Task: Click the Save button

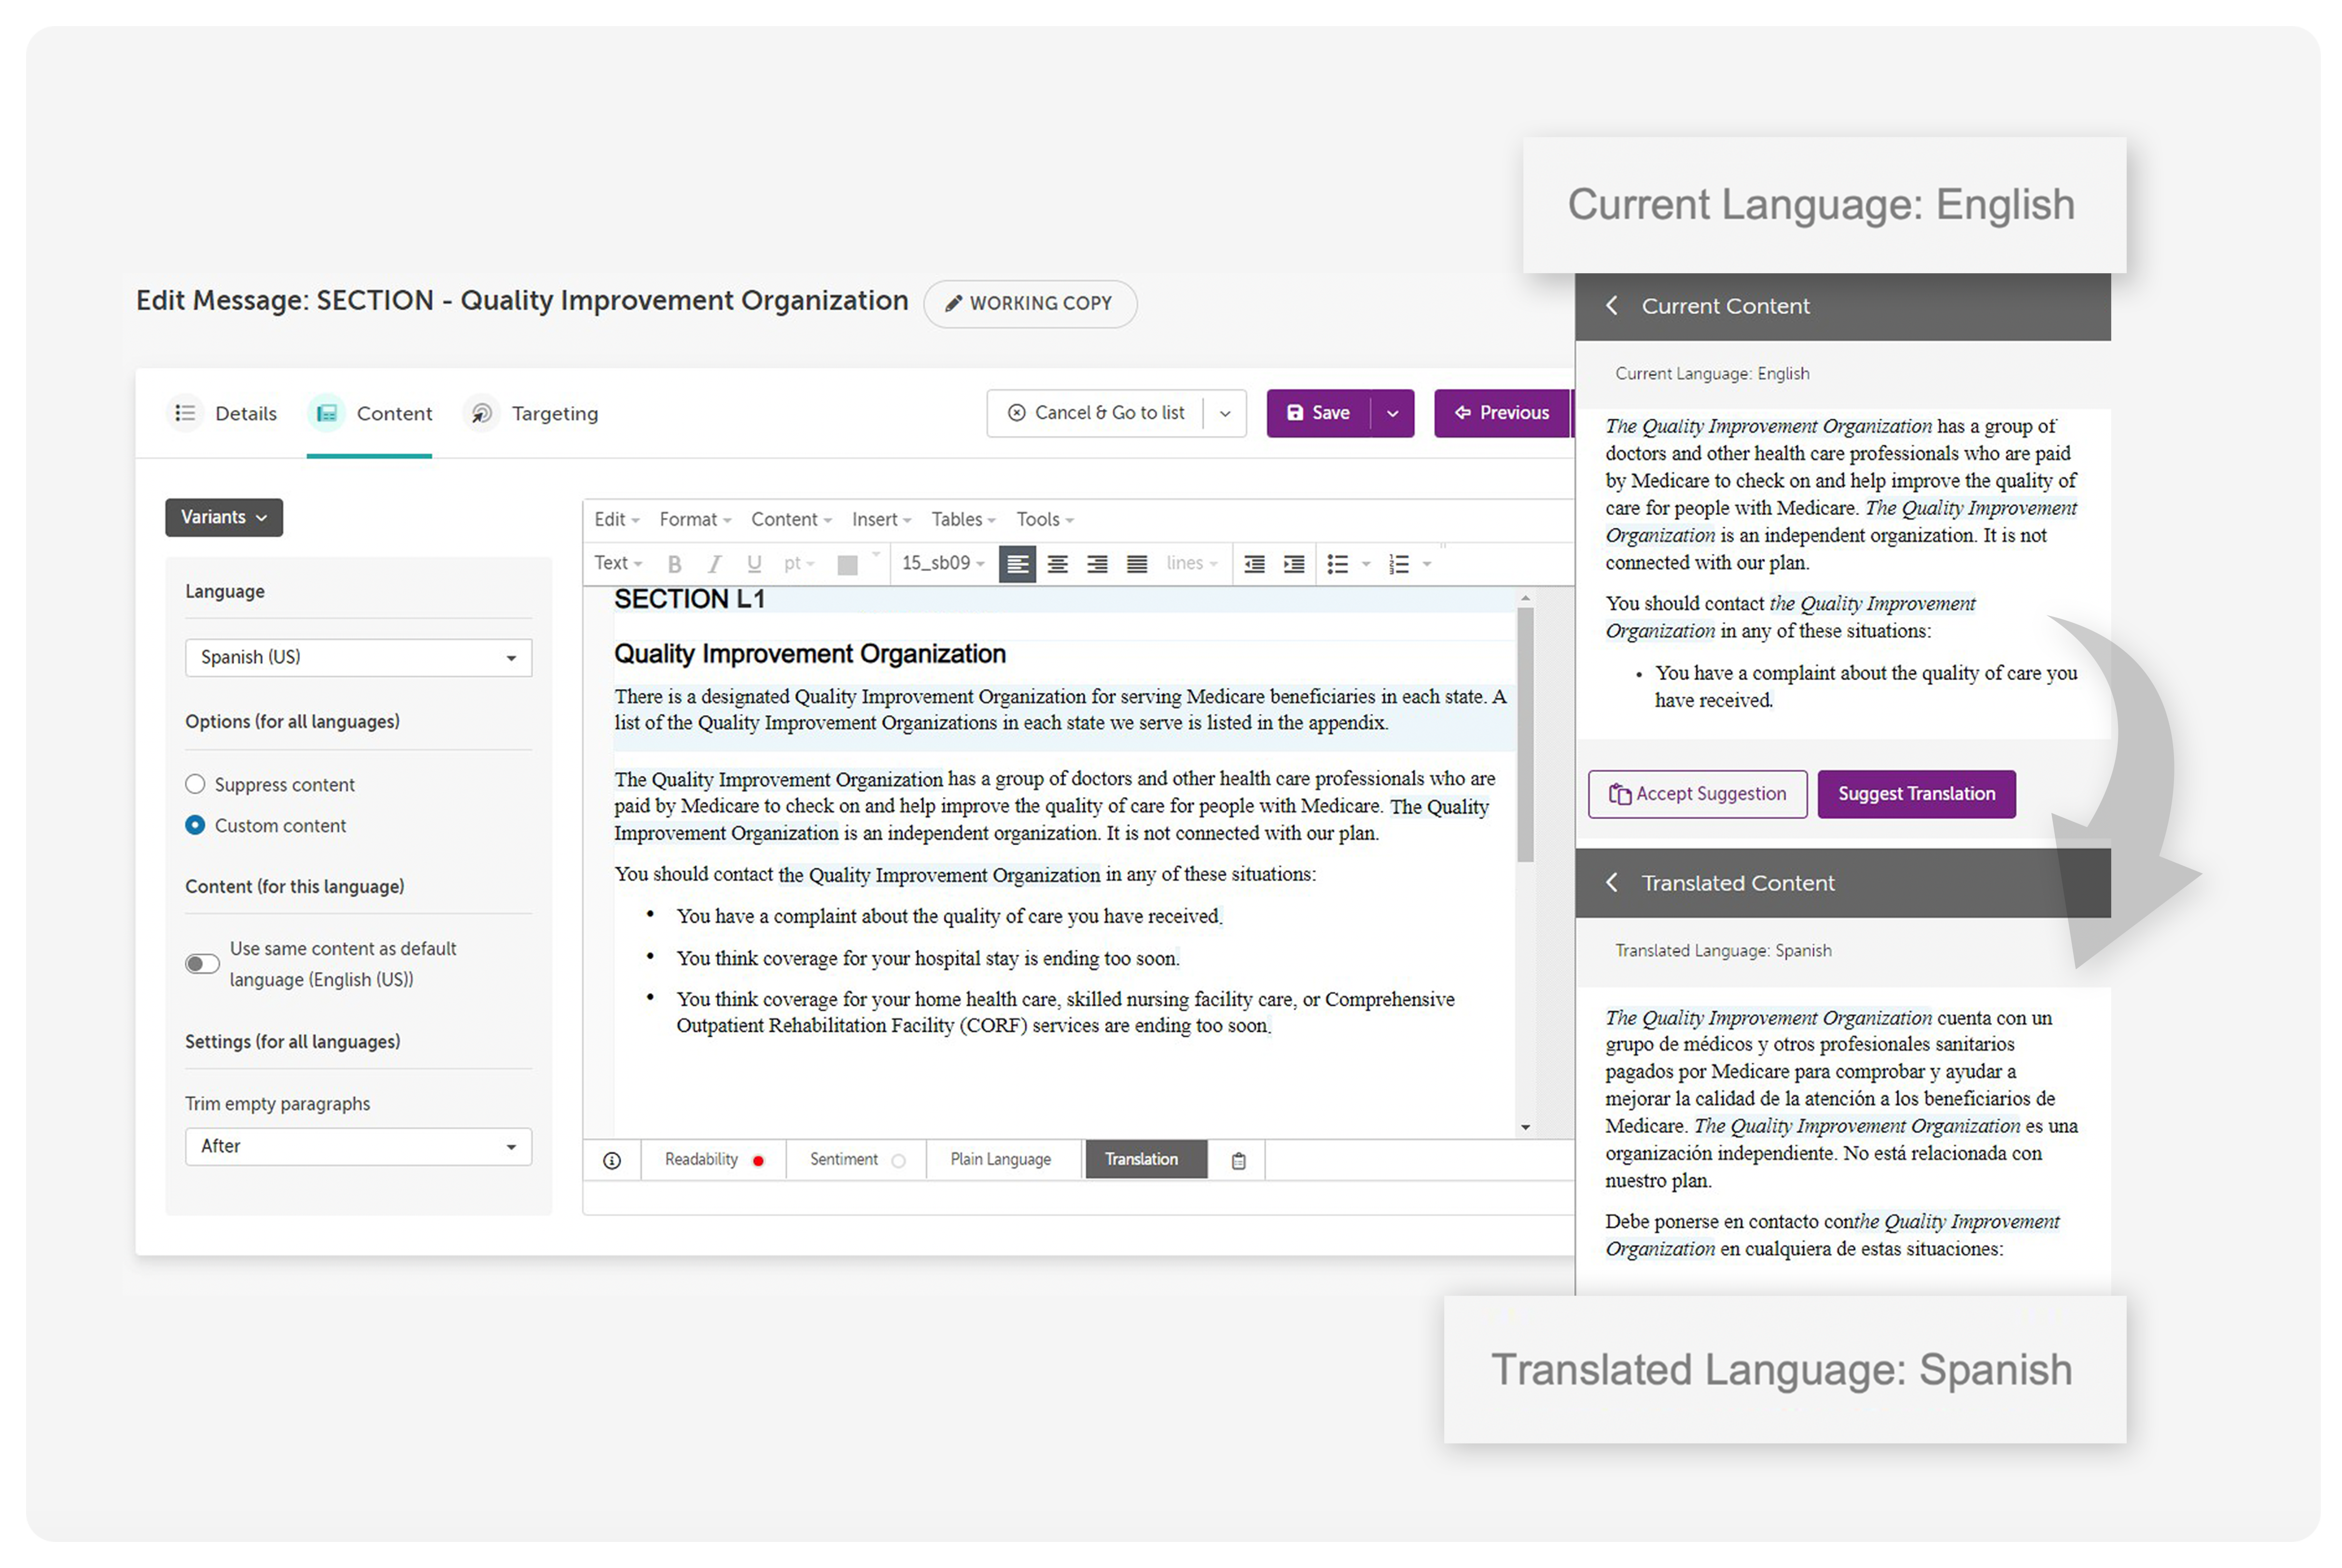Action: pos(1321,413)
